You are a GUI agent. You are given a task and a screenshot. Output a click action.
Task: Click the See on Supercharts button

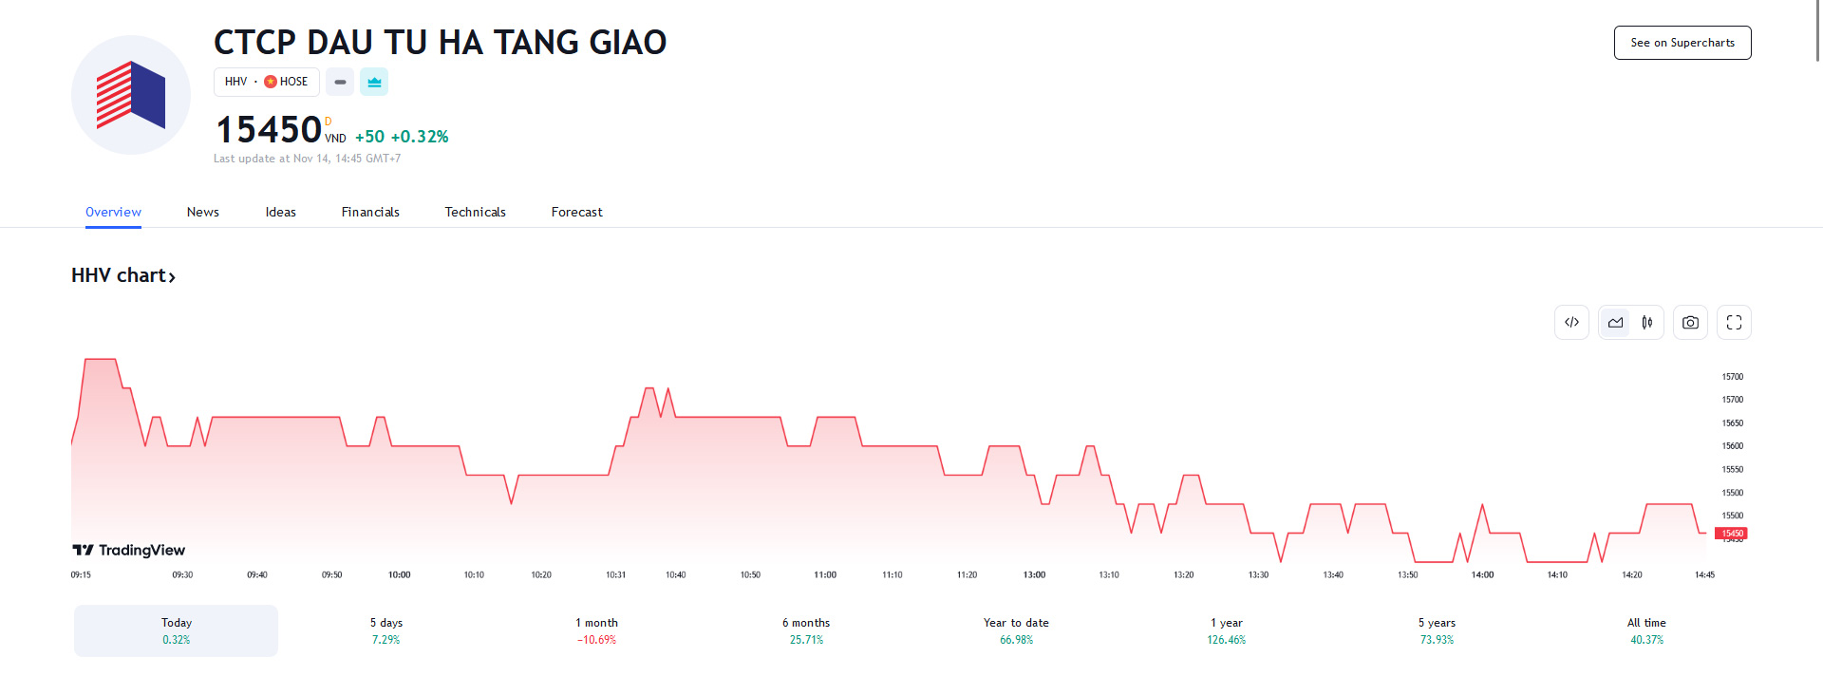(1682, 42)
